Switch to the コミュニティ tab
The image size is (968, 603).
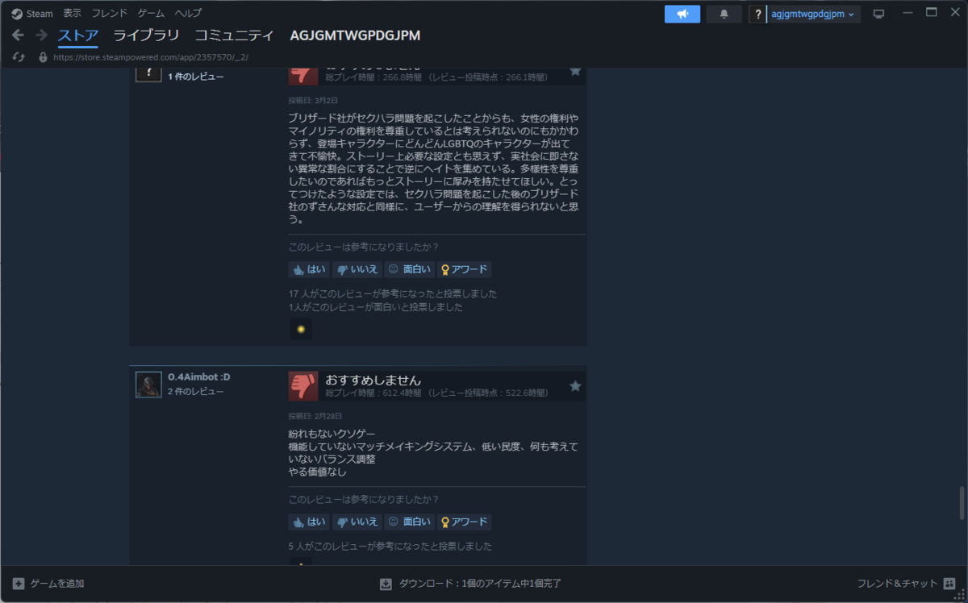pyautogui.click(x=234, y=35)
